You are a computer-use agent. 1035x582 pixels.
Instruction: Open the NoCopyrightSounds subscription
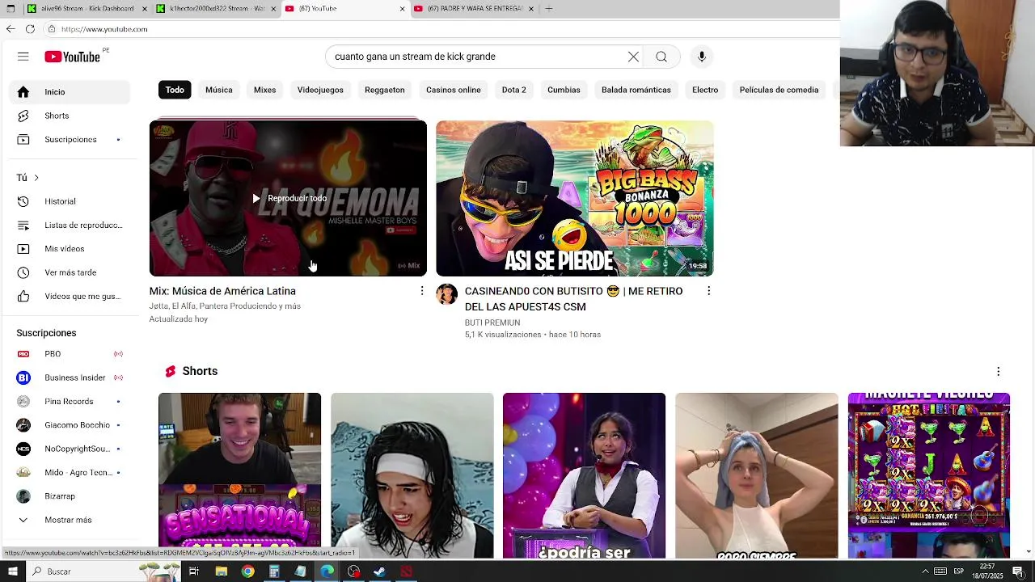coord(70,449)
